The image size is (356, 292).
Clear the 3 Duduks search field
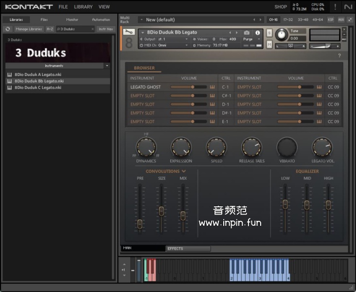pos(92,29)
